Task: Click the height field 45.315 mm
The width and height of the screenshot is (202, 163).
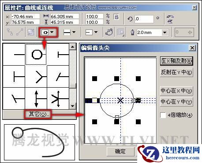Action: point(65,22)
